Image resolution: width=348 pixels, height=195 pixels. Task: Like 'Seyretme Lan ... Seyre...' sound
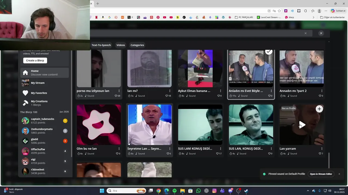pyautogui.click(x=168, y=154)
